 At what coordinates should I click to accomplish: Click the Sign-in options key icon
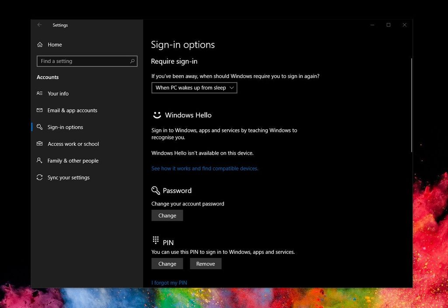click(40, 127)
